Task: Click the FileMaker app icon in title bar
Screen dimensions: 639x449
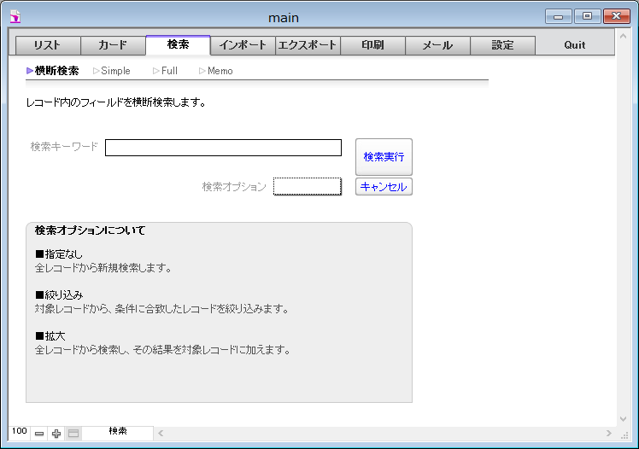Action: tap(15, 17)
